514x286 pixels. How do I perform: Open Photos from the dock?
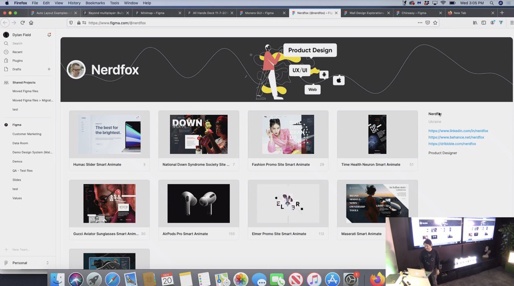point(241,279)
